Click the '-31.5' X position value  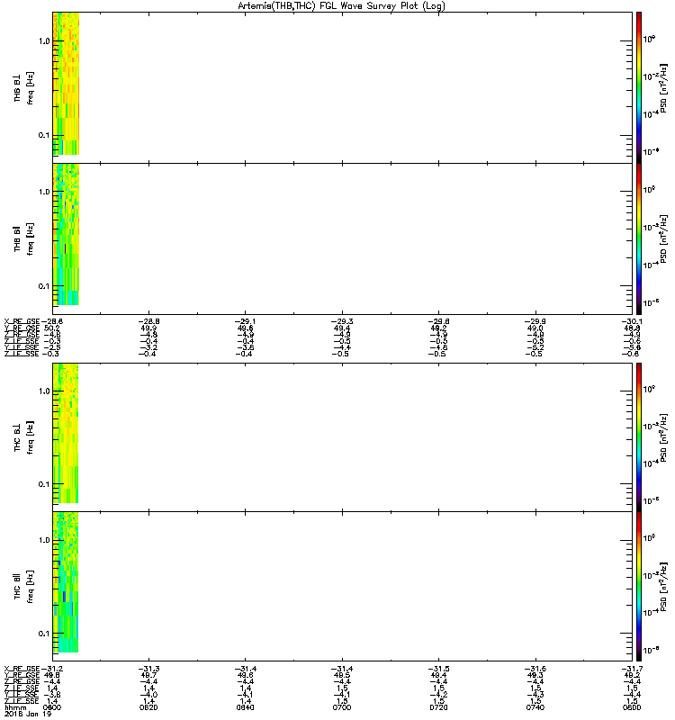pyautogui.click(x=438, y=669)
